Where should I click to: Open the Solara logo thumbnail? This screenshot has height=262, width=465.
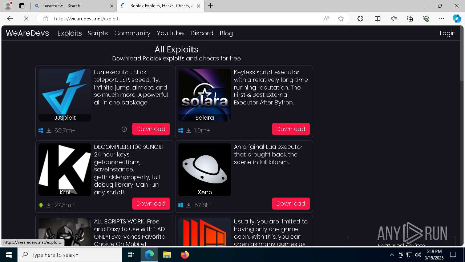point(205,95)
